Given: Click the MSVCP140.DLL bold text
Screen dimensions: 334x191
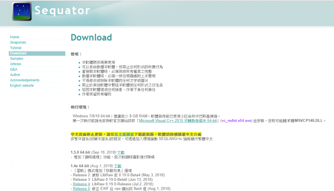Looking at the screenshot, I should pyautogui.click(x=308, y=120).
